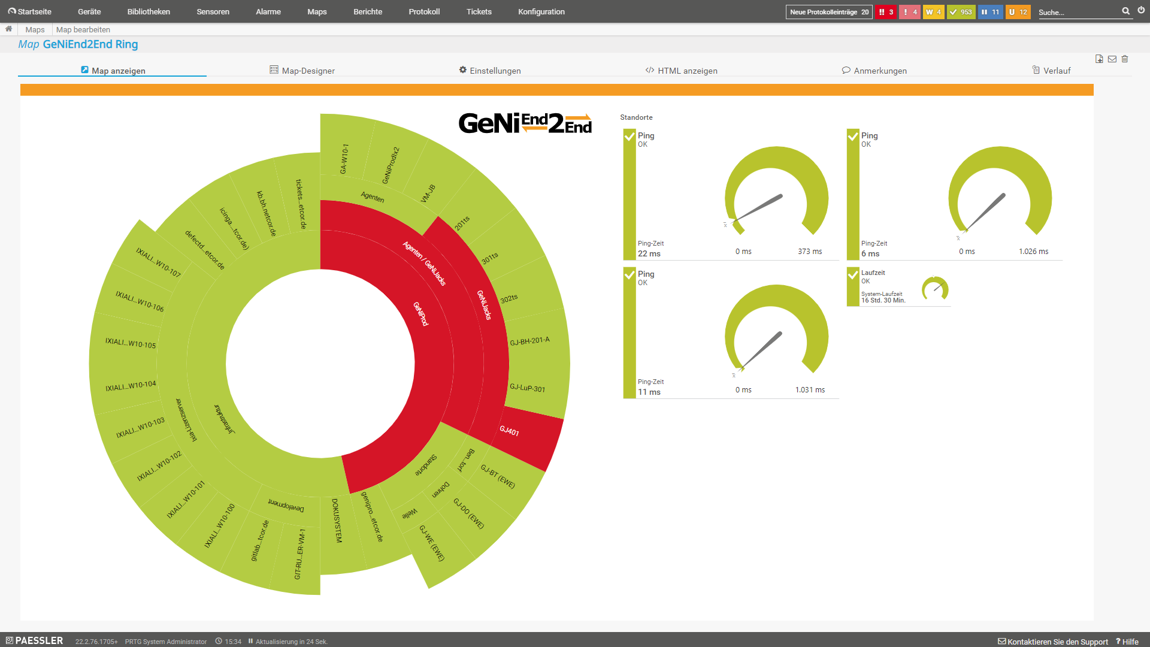1150x647 pixels.
Task: Click the logout power icon
Action: click(x=1142, y=10)
